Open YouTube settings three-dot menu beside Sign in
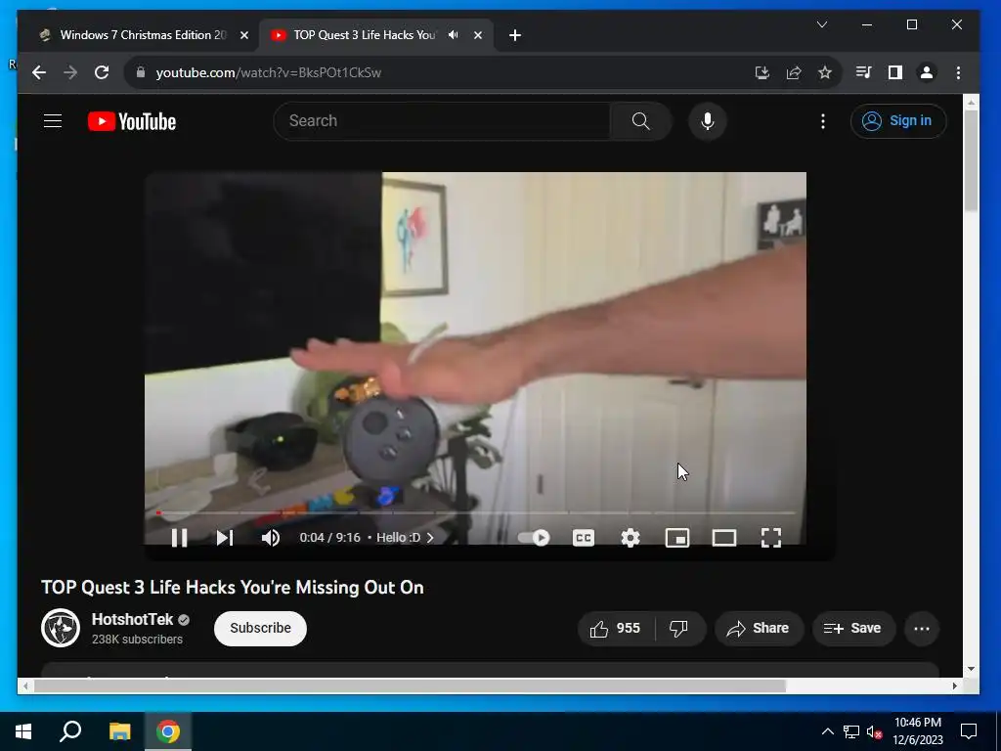This screenshot has width=1001, height=751. pyautogui.click(x=823, y=120)
